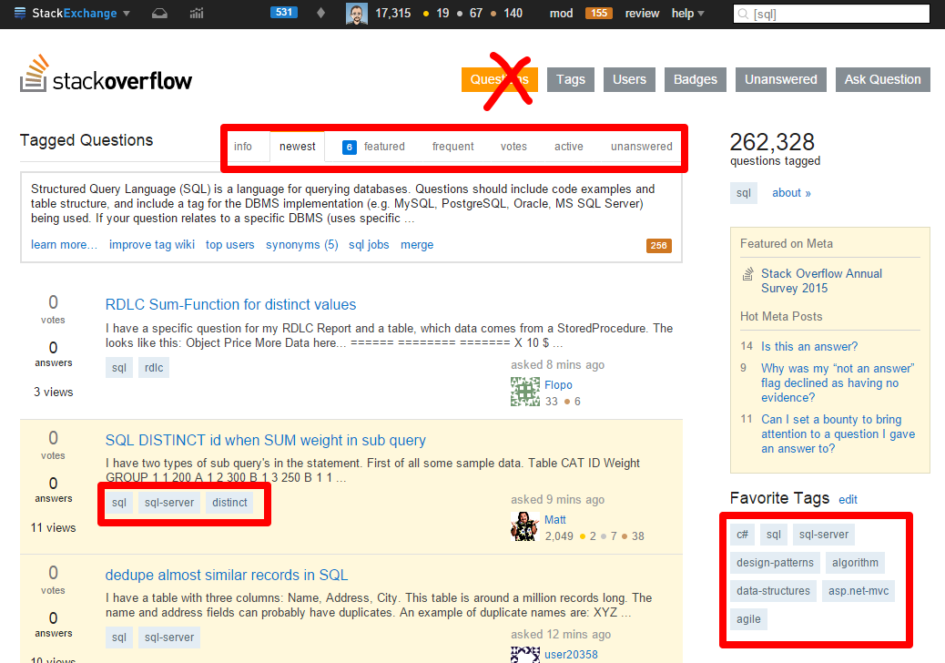945x663 pixels.
Task: Click the orange 155 flag count
Action: (598, 13)
